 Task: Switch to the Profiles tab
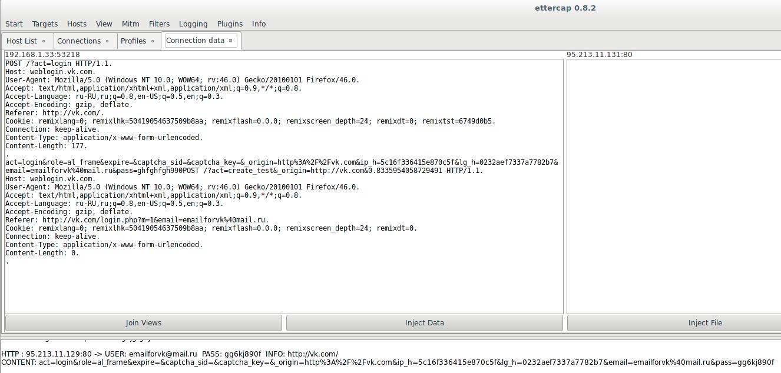pyautogui.click(x=133, y=41)
